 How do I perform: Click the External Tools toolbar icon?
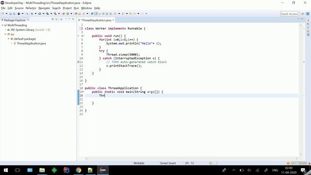[55, 14]
